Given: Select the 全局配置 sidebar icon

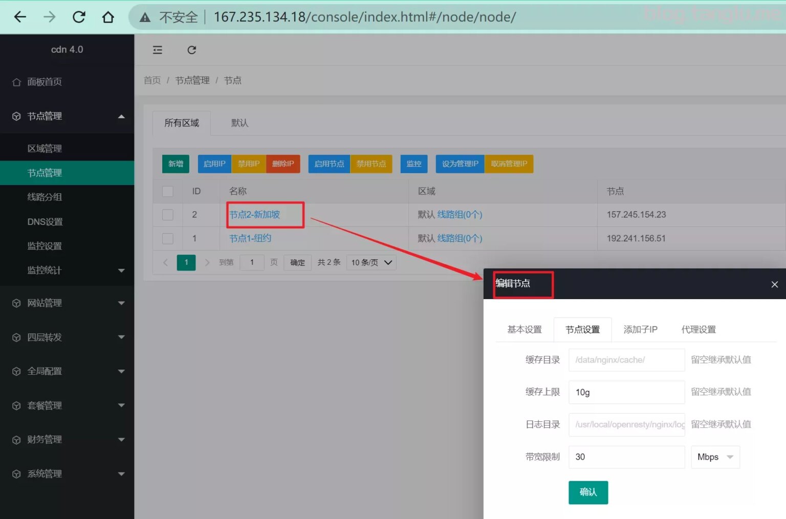Looking at the screenshot, I should click(16, 371).
